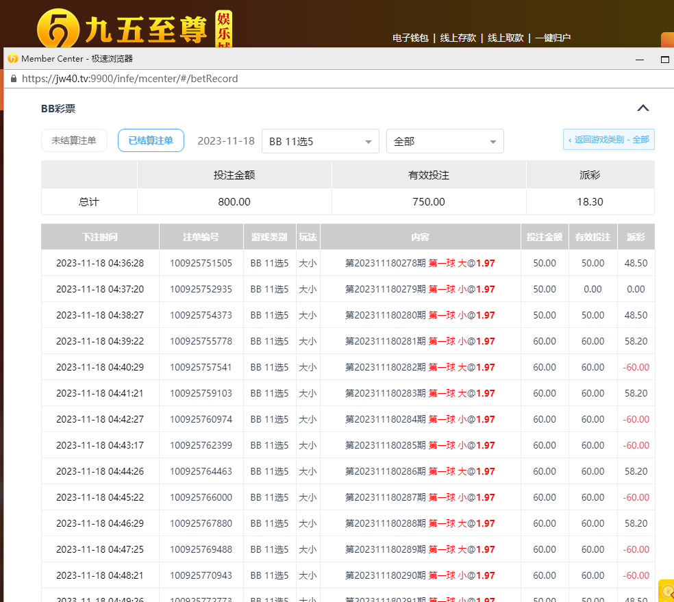The width and height of the screenshot is (674, 602).
Task: Select the 已结算注单 tab
Action: [151, 140]
